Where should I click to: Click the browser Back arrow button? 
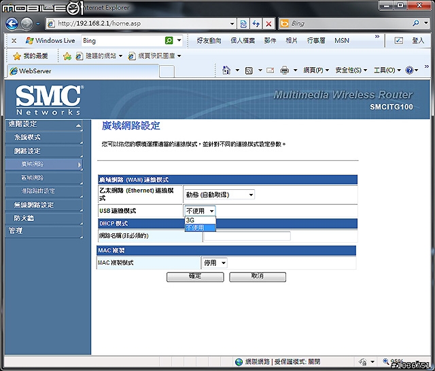12,24
